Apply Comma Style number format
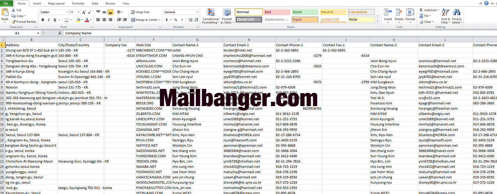The image size is (497, 194). click(181, 20)
